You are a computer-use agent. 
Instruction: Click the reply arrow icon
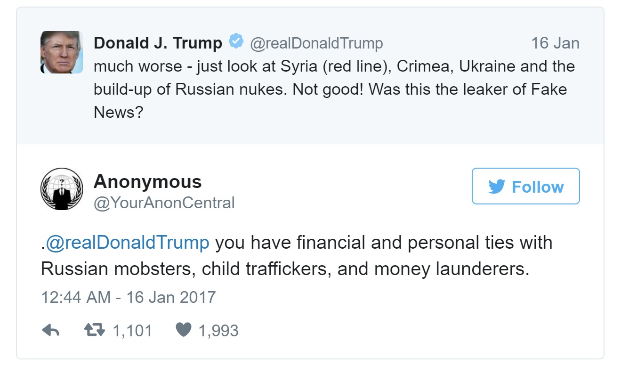tap(50, 331)
